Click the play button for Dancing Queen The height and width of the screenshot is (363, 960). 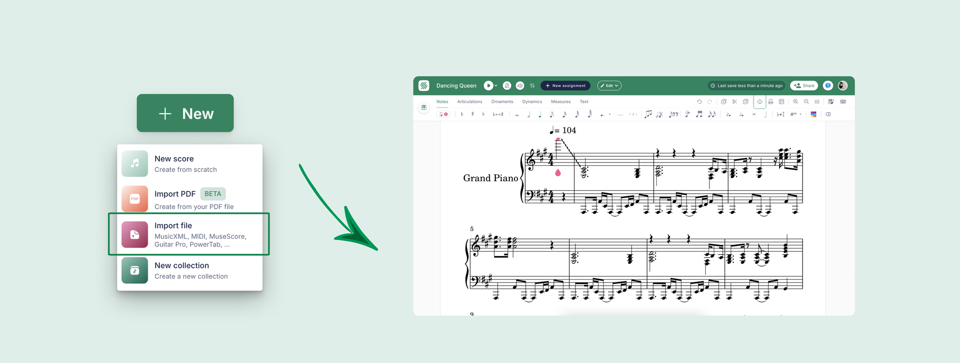tap(488, 86)
